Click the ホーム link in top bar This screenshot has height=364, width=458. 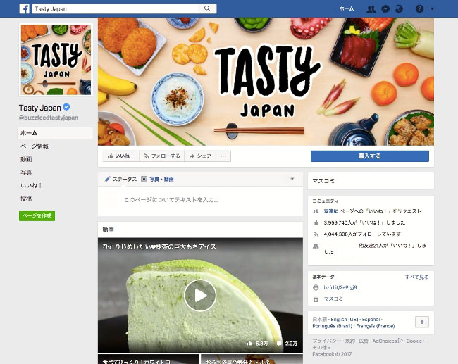[347, 8]
